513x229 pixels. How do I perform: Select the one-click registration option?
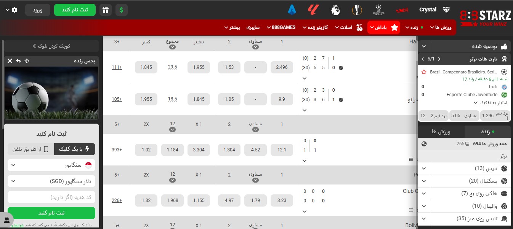pos(74,149)
